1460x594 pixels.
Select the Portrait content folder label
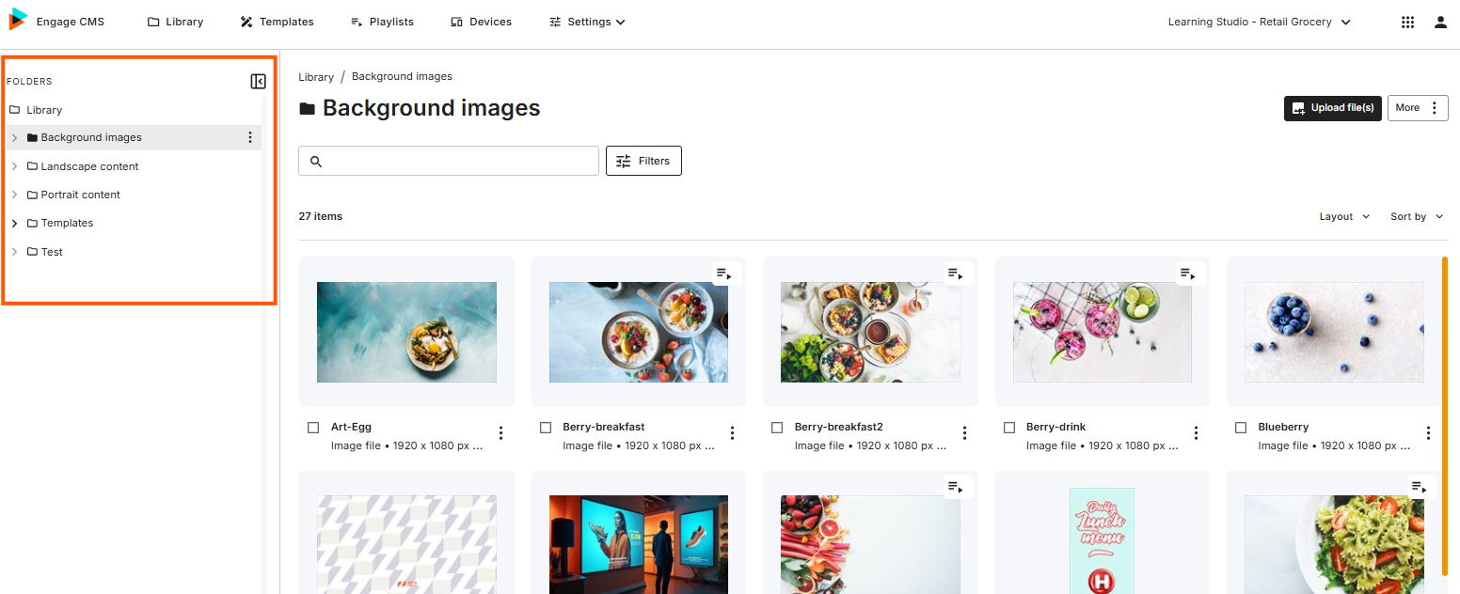pos(80,195)
